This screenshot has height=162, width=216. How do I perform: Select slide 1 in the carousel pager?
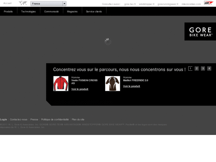pos(190,68)
